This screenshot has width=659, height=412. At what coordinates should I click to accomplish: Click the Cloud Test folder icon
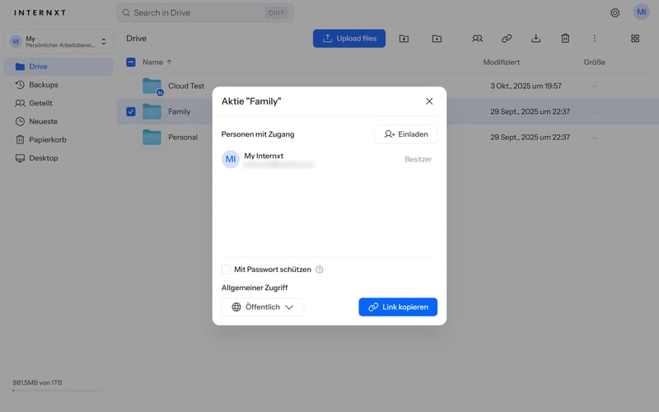152,87
